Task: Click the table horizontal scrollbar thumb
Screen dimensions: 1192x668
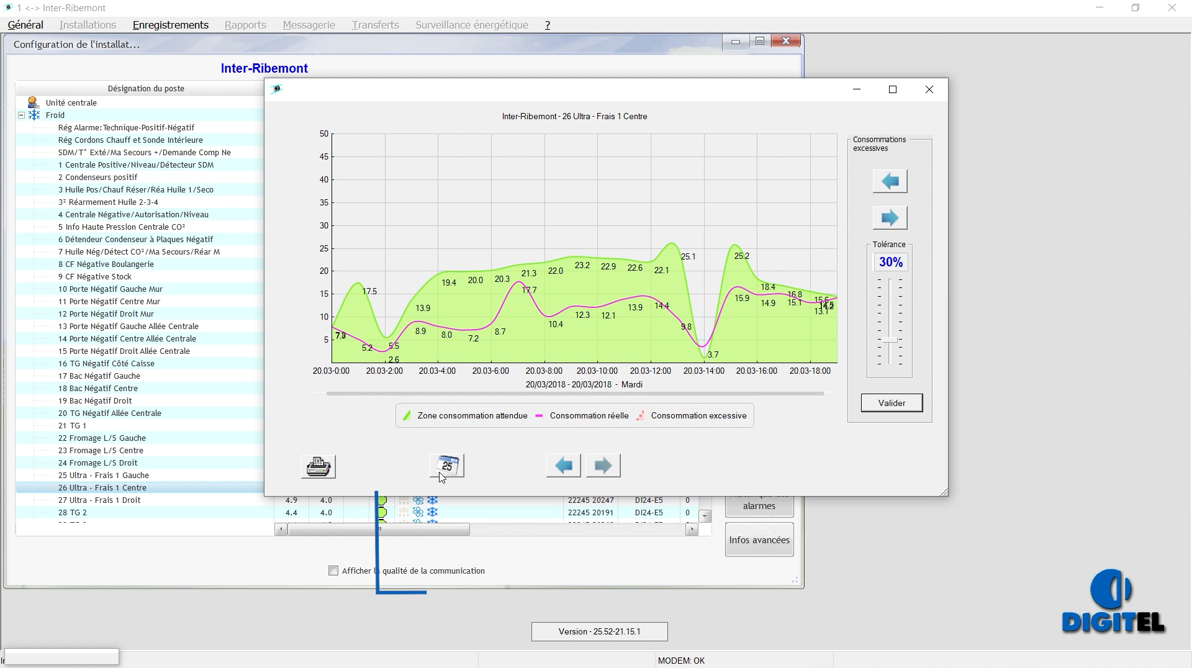Action: pos(379,530)
